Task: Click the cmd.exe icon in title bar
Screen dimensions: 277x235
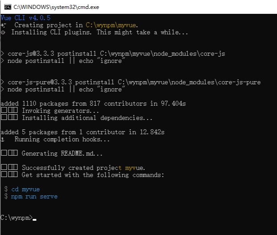Action: tap(7, 6)
